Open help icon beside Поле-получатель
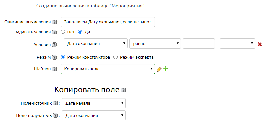This screenshot has width=265, height=125. pos(55,116)
